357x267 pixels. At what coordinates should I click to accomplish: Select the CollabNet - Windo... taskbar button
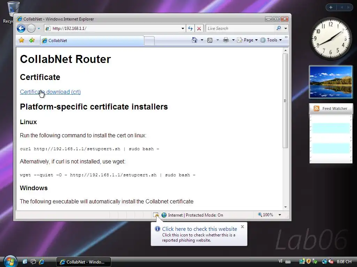[84, 262]
